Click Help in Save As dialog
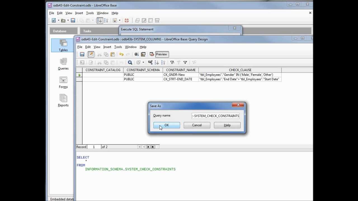The width and height of the screenshot is (358, 201). tap(227, 125)
